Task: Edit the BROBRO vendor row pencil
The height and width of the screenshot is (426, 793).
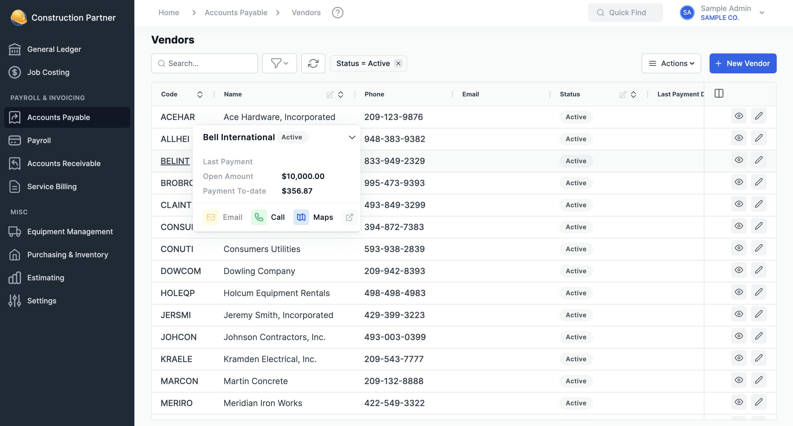Action: pos(759,182)
